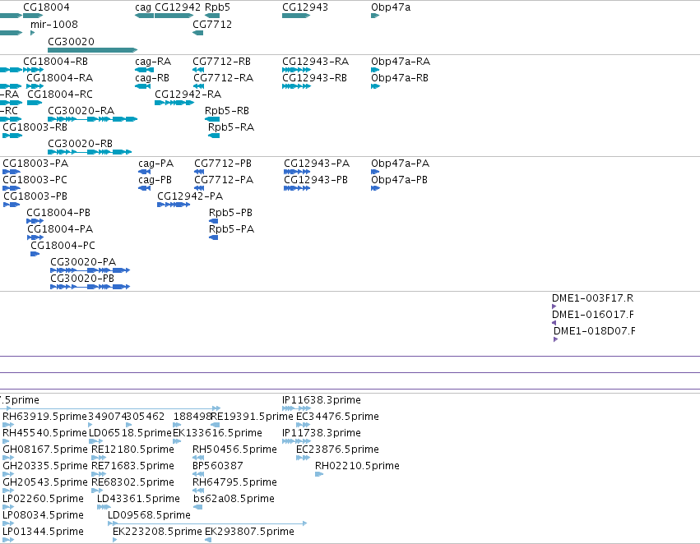Viewport: 700px width, 544px height.
Task: Click the mir-1008 label
Action: 54,25
